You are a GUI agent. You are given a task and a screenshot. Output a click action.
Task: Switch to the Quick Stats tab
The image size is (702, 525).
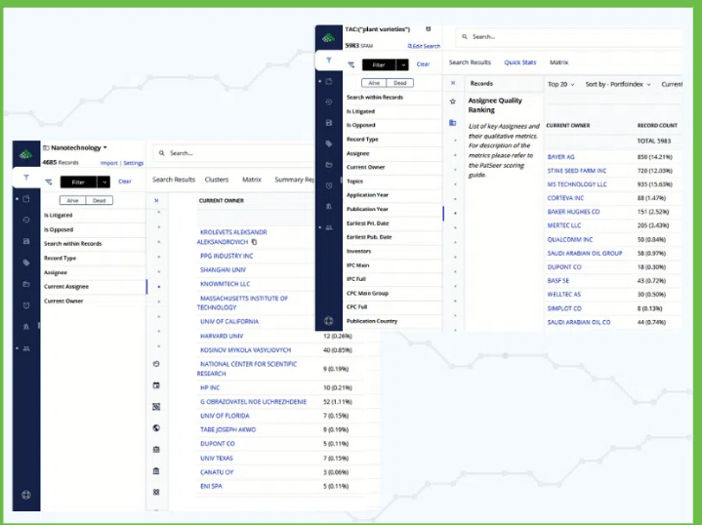coord(519,62)
